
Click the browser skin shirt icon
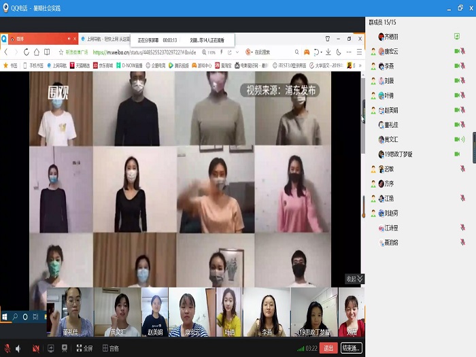click(328, 39)
